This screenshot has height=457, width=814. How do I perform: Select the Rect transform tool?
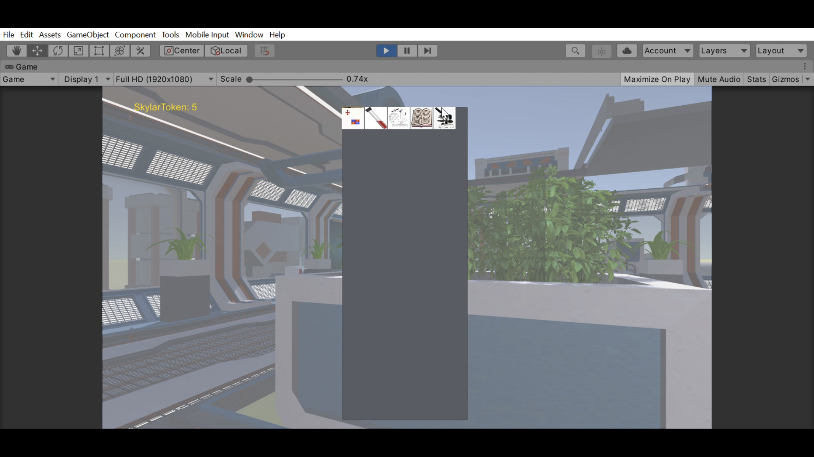tap(99, 51)
